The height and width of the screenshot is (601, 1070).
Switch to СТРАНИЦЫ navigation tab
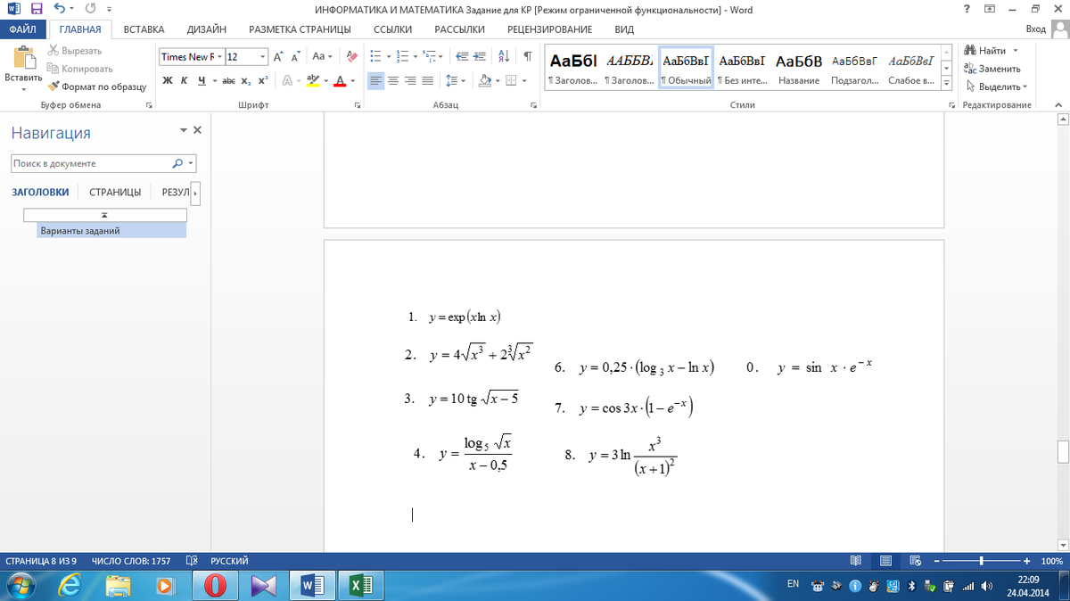pyautogui.click(x=115, y=192)
